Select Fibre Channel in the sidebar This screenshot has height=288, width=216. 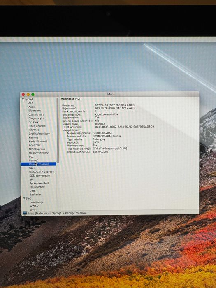click(37, 126)
